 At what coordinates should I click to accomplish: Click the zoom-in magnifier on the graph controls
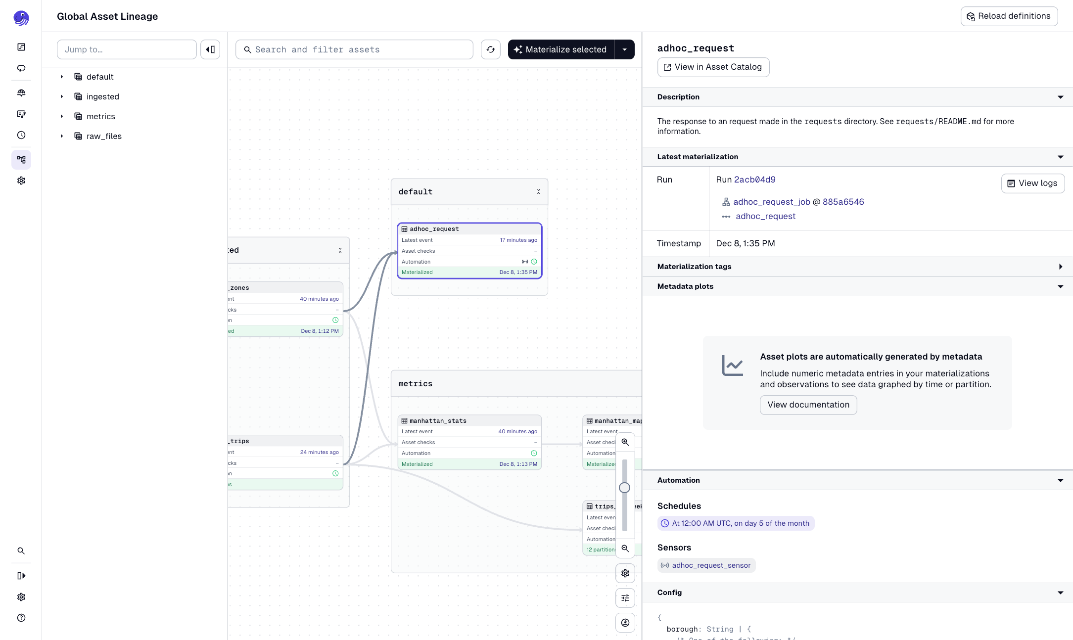[x=625, y=442]
